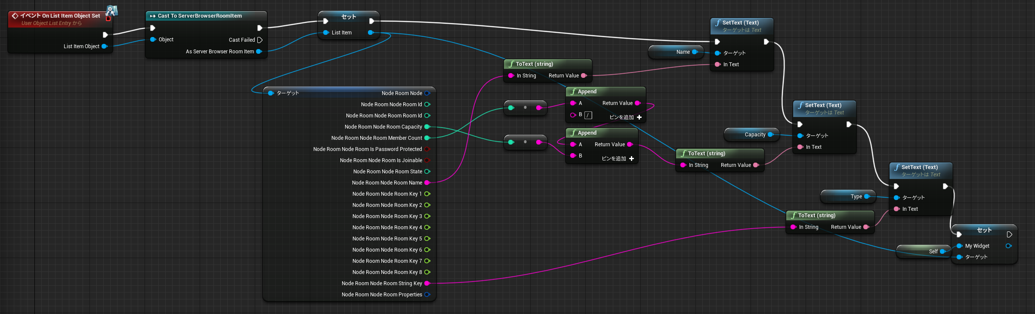Select the Self node

[924, 252]
